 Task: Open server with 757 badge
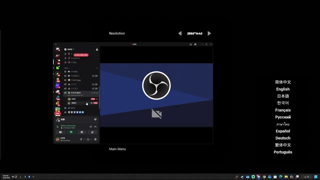(58, 98)
